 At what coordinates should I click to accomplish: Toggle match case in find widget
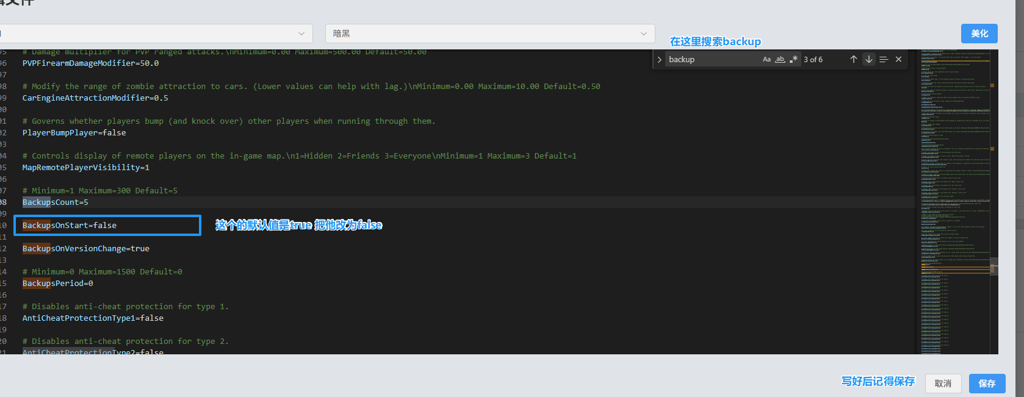(766, 59)
